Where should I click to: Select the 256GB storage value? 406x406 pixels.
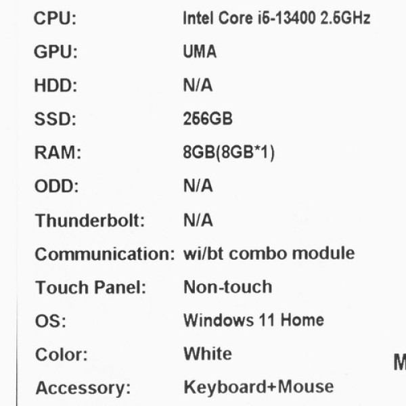tap(208, 119)
